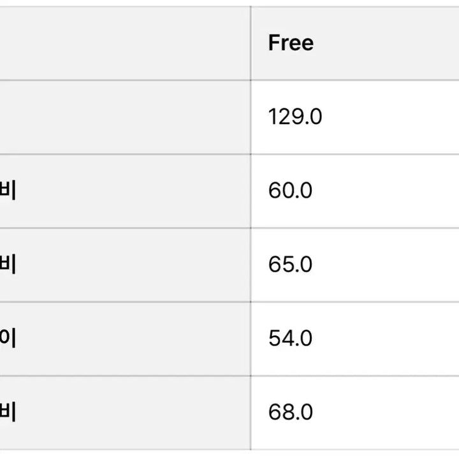Click the border line under the Free header

[x=354, y=80]
